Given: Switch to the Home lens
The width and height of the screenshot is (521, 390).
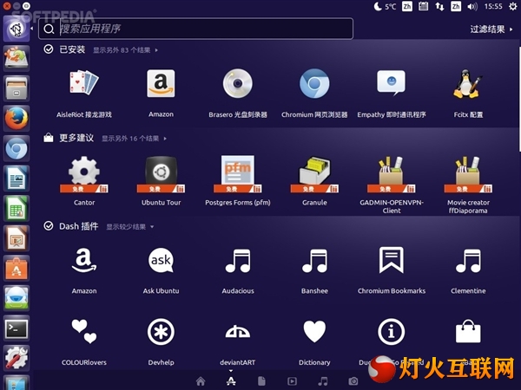Looking at the screenshot, I should [x=201, y=381].
